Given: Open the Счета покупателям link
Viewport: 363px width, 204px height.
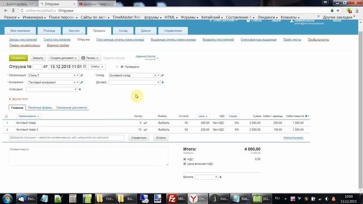Looking at the screenshot, I should [x=57, y=40].
